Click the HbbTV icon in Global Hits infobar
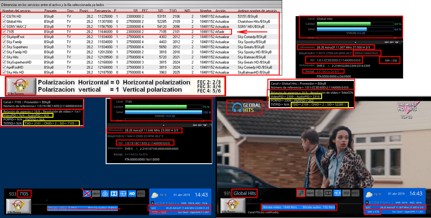This screenshot has width=431, height=218. coord(310,193)
